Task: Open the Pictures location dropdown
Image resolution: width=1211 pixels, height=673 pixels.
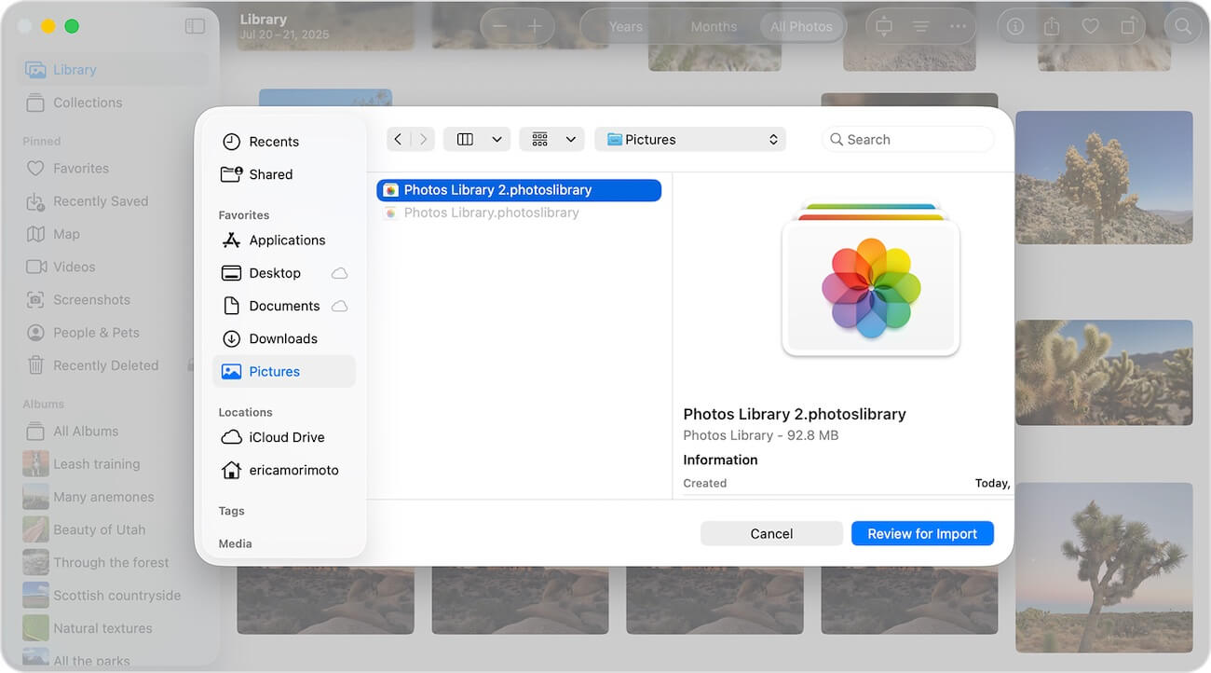Action: pyautogui.click(x=690, y=138)
